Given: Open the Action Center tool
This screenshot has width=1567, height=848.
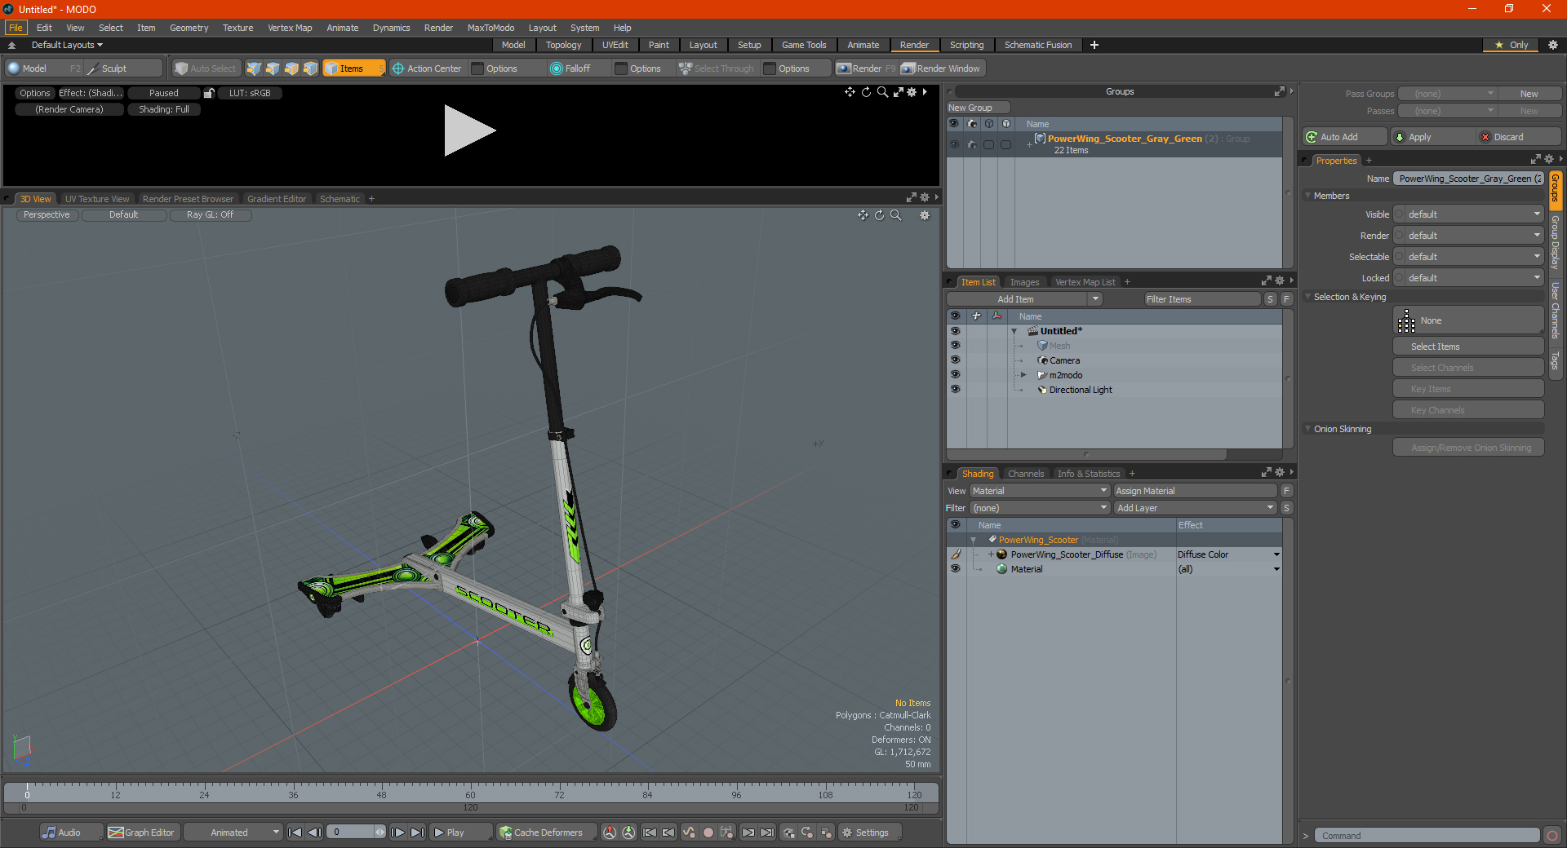Looking at the screenshot, I should pos(427,68).
